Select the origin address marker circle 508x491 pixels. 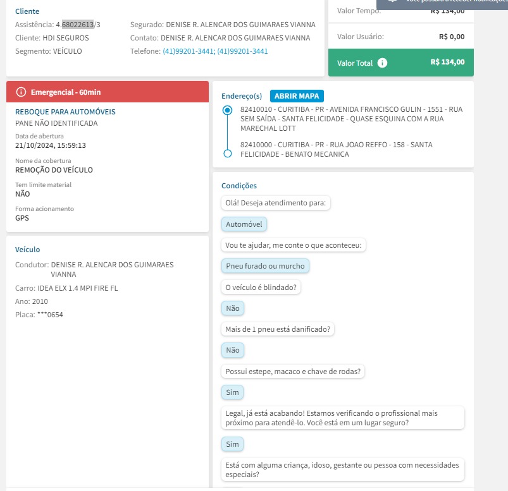(x=228, y=110)
